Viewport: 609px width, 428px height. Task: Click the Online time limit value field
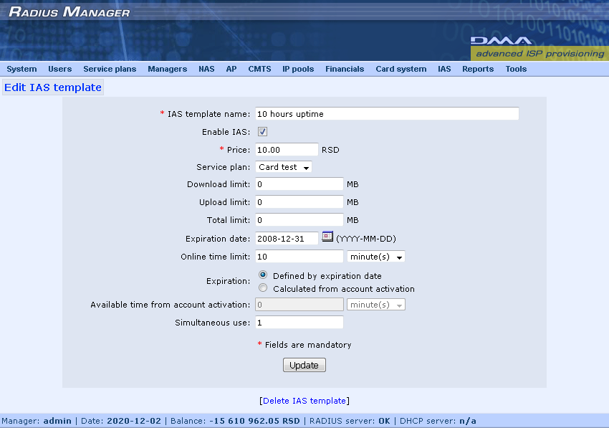point(299,257)
